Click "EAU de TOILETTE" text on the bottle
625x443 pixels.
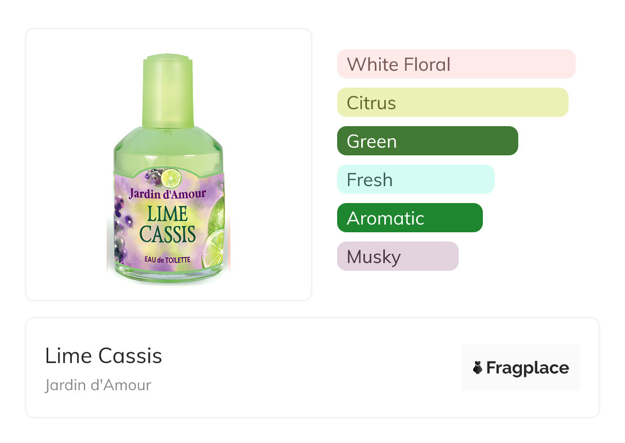pyautogui.click(x=167, y=260)
